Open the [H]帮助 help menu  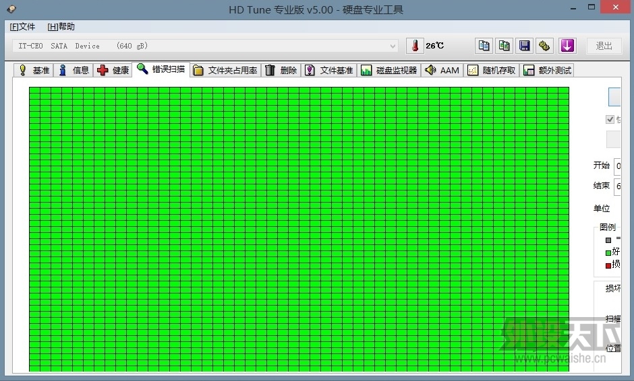(x=61, y=27)
